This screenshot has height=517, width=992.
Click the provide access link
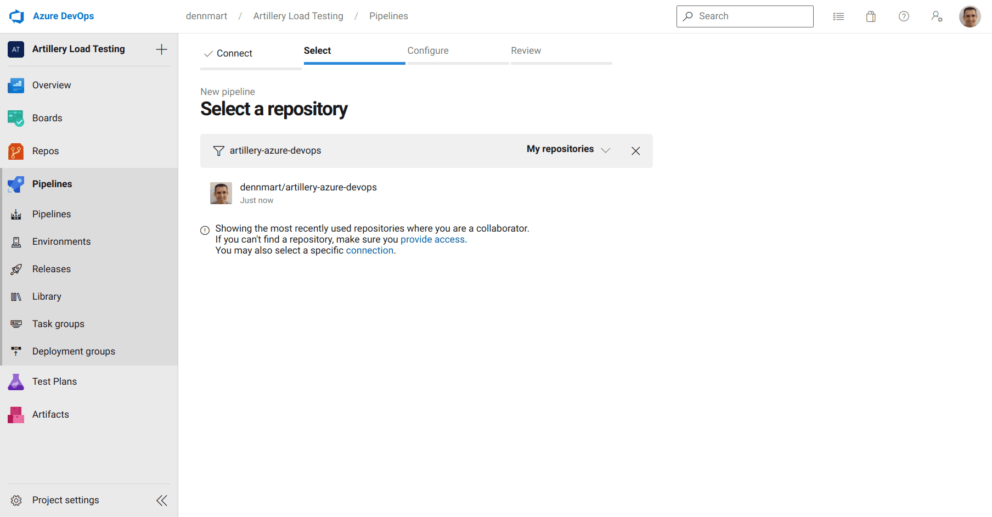coord(432,239)
